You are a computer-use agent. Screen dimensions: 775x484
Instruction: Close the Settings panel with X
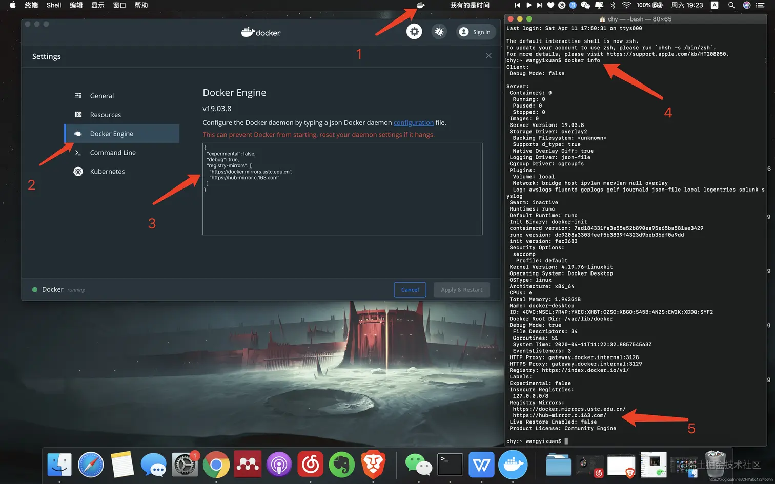coord(488,56)
